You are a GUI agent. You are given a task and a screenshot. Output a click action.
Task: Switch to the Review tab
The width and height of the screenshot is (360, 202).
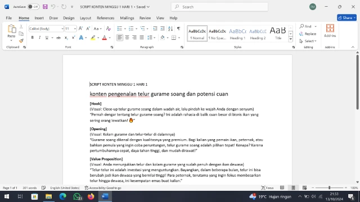pyautogui.click(x=145, y=18)
